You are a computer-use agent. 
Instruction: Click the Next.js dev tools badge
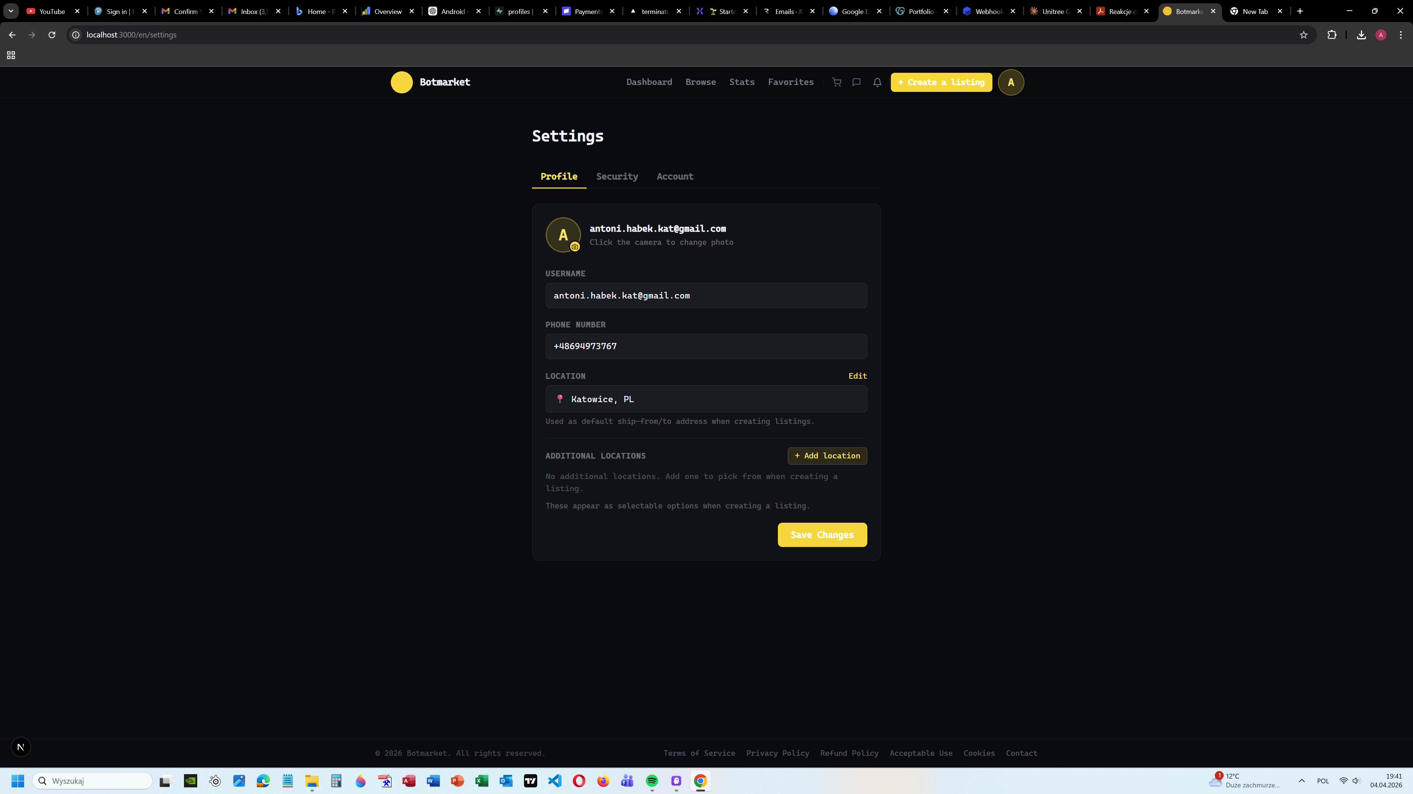click(x=21, y=747)
